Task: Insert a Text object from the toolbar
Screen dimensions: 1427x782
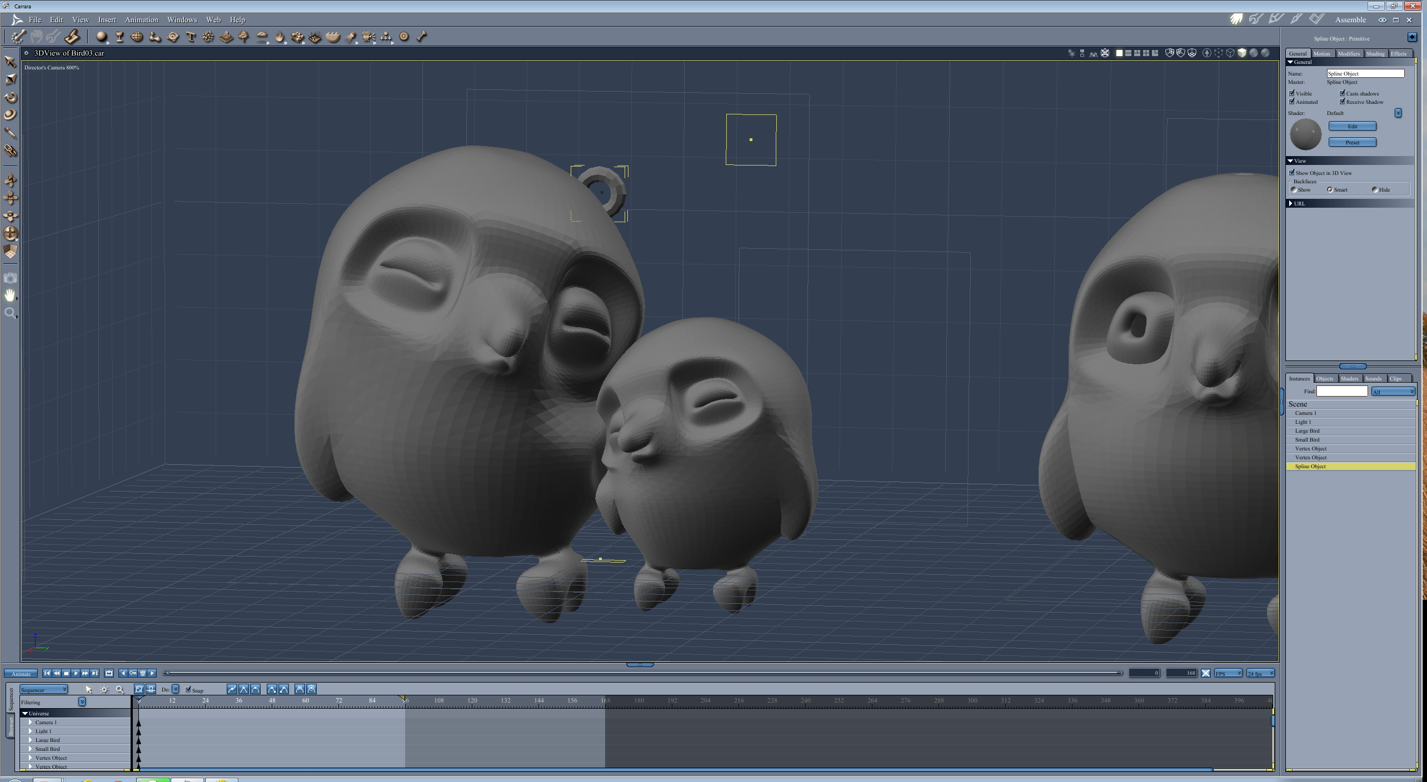Action: [x=192, y=37]
